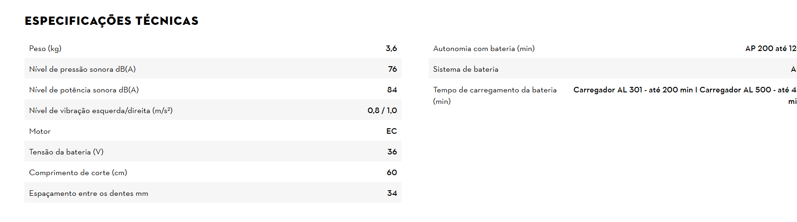Viewport: 797px width, 222px height.
Task: Select the 3,6 weight value
Action: coord(391,48)
